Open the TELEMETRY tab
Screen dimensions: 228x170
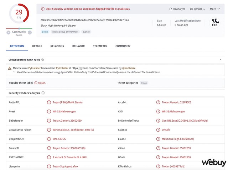[x=100, y=46]
